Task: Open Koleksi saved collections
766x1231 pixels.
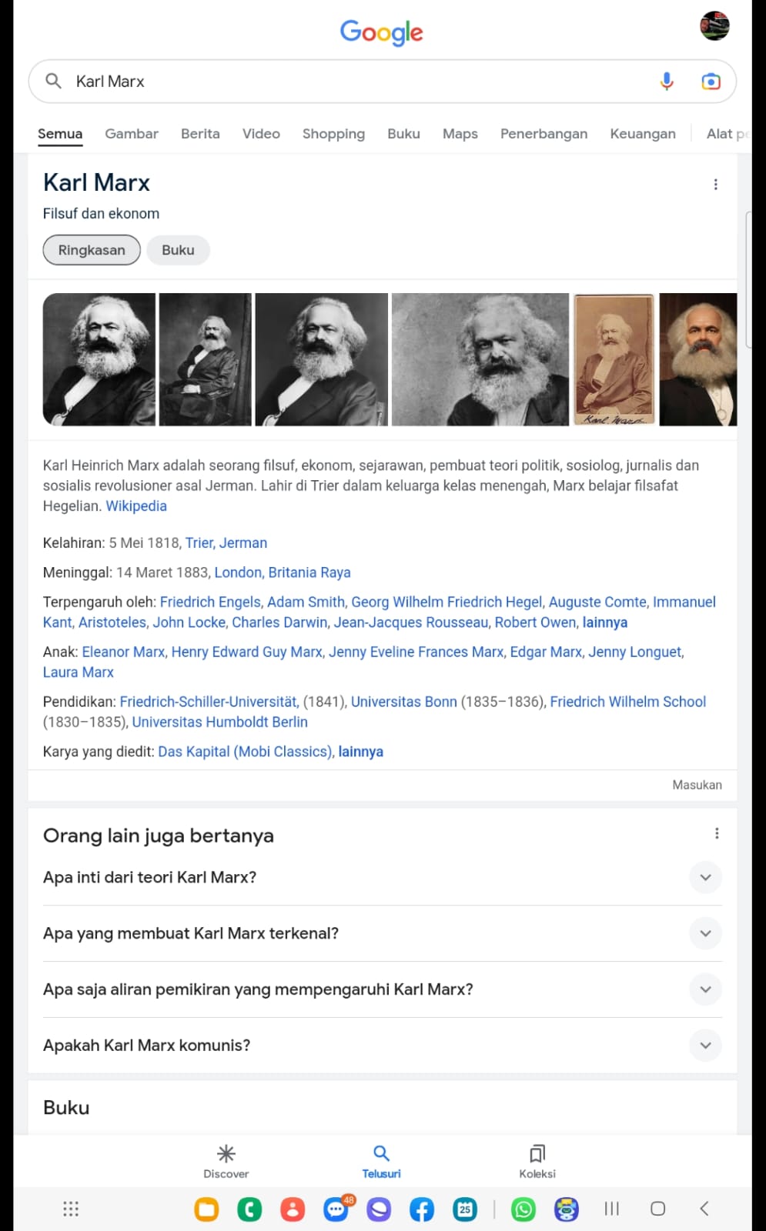Action: [x=537, y=1161]
